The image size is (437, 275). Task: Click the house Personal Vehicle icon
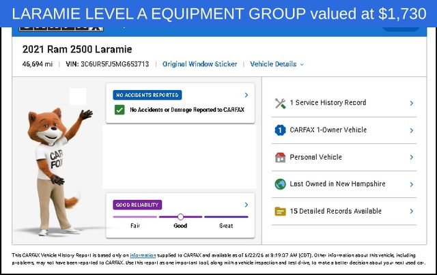(280, 157)
